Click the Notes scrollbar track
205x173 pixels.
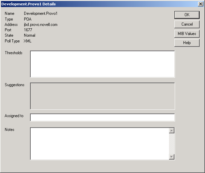pyautogui.click(x=172, y=144)
